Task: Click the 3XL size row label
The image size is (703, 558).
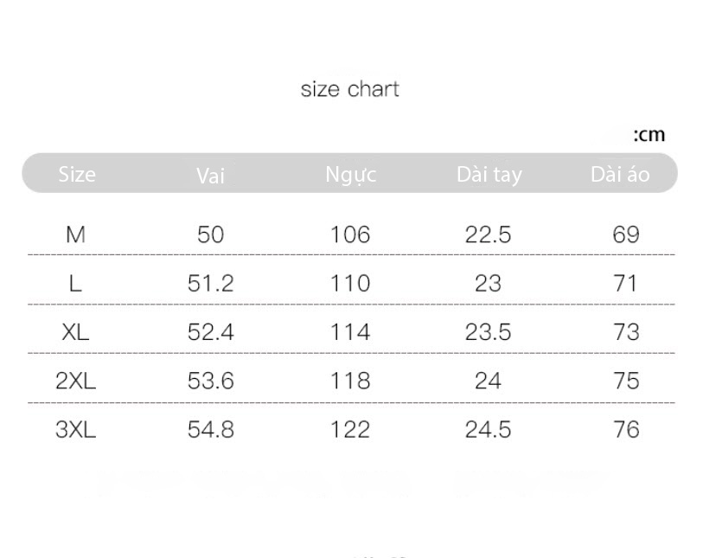Action: pyautogui.click(x=75, y=430)
